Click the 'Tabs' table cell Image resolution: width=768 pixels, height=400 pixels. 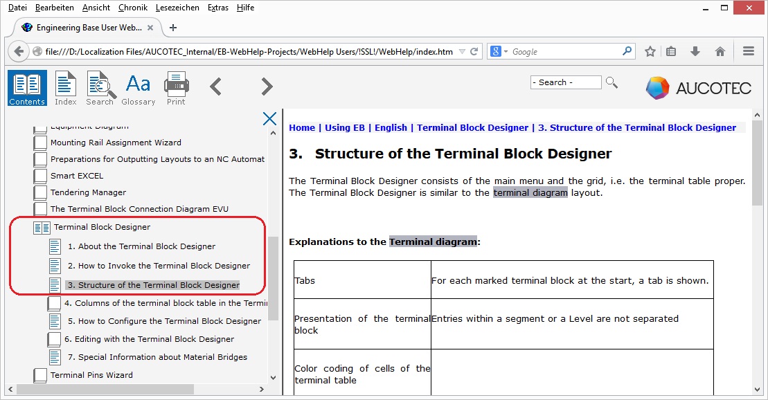tap(362, 280)
